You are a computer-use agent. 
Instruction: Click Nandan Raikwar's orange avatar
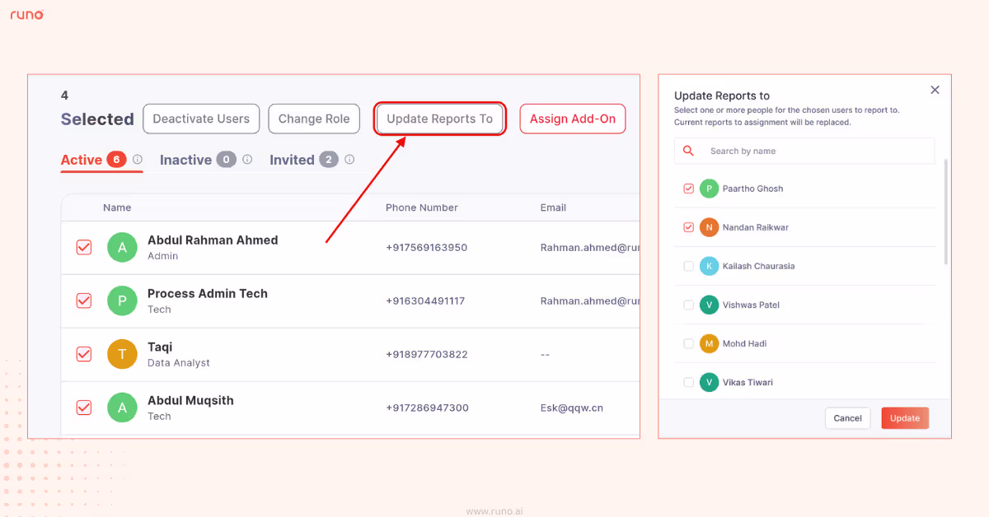[x=709, y=227]
